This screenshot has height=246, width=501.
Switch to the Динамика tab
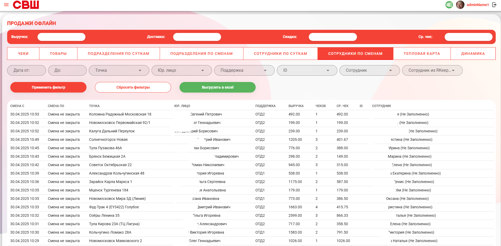point(473,54)
